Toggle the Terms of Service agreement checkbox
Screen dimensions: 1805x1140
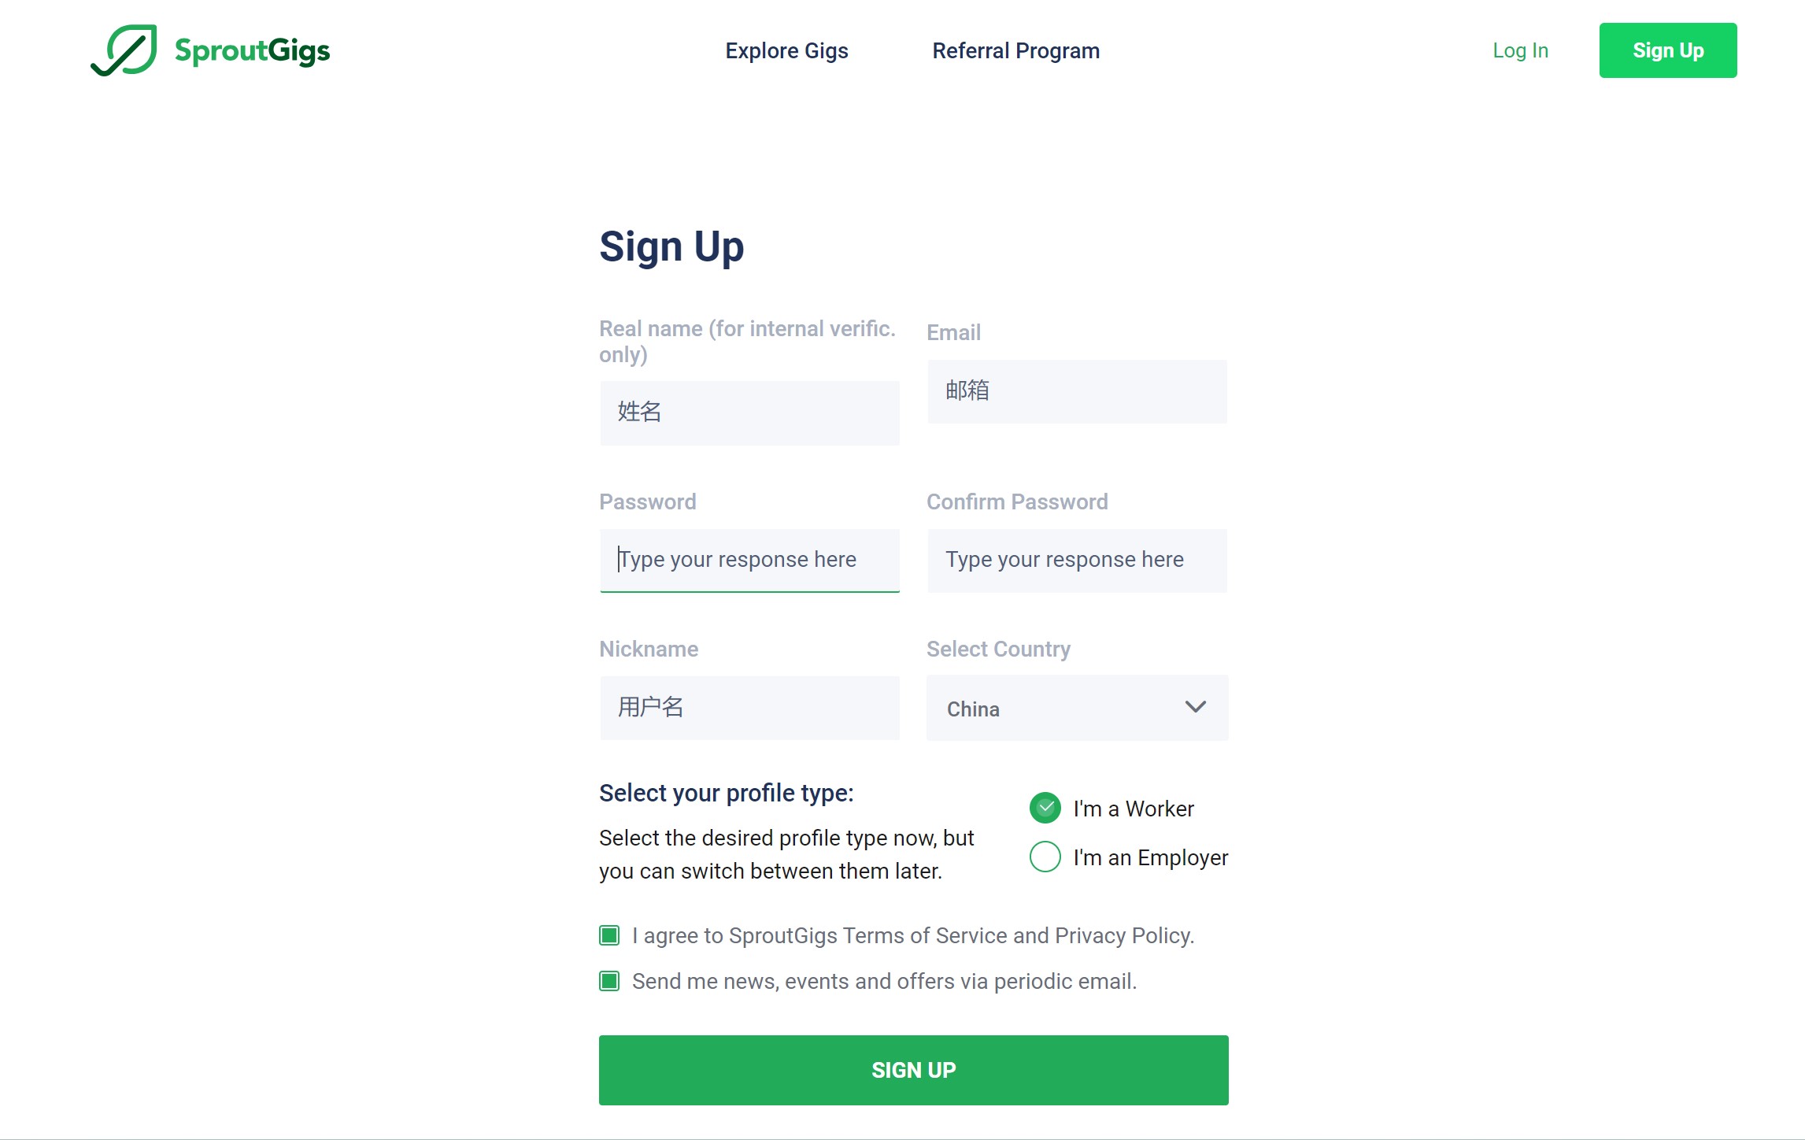click(x=609, y=935)
